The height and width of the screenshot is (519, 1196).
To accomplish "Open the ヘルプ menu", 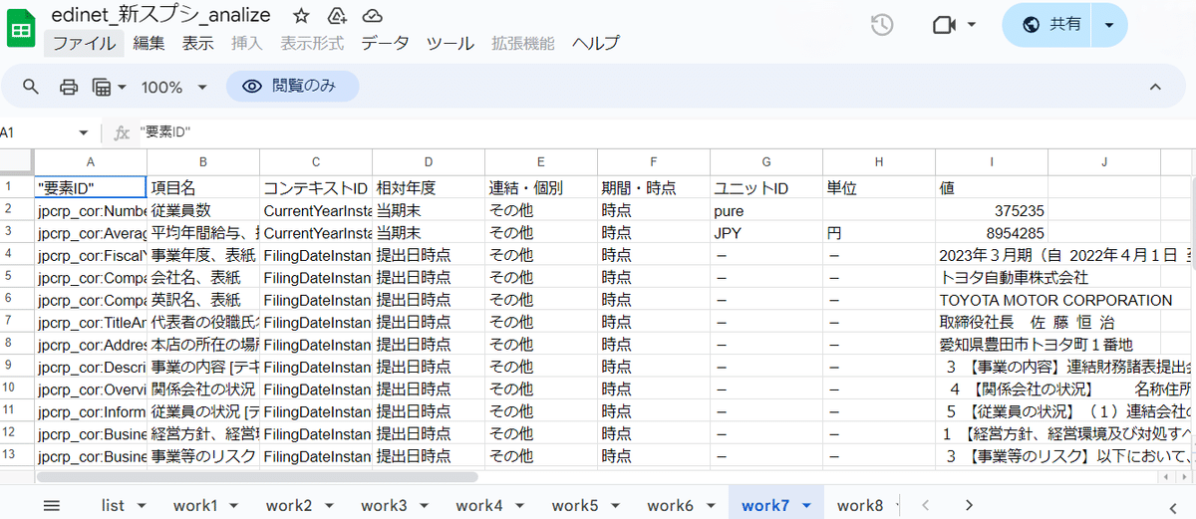I will (596, 43).
